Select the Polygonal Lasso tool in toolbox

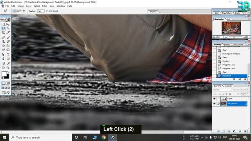click(x=4, y=29)
